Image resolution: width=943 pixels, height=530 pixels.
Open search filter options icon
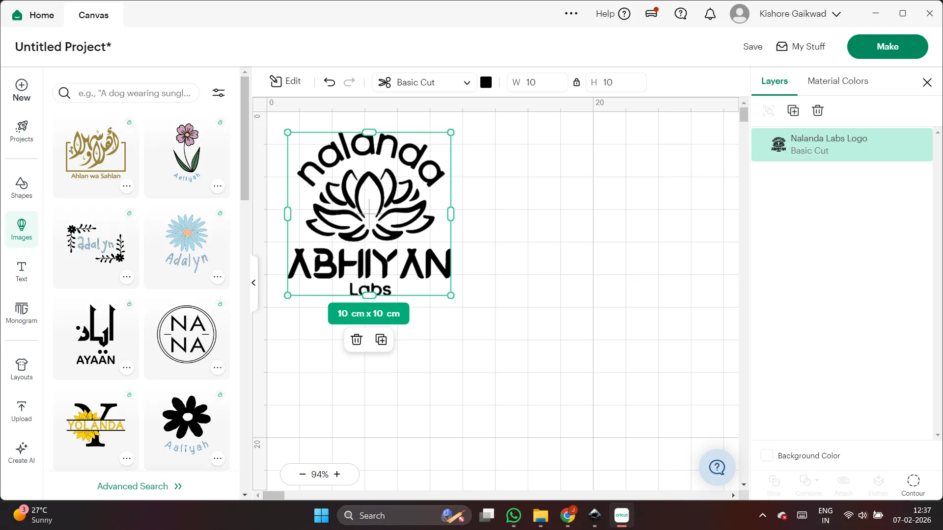219,93
